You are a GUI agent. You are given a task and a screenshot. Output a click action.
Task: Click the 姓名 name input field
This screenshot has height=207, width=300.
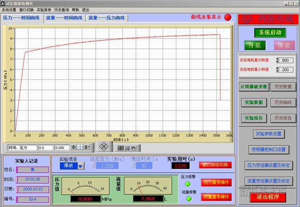(x=33, y=170)
